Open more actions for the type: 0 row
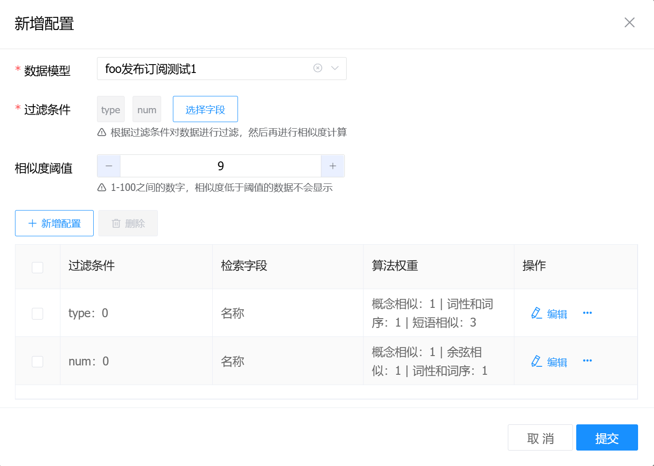The height and width of the screenshot is (466, 654). point(587,313)
